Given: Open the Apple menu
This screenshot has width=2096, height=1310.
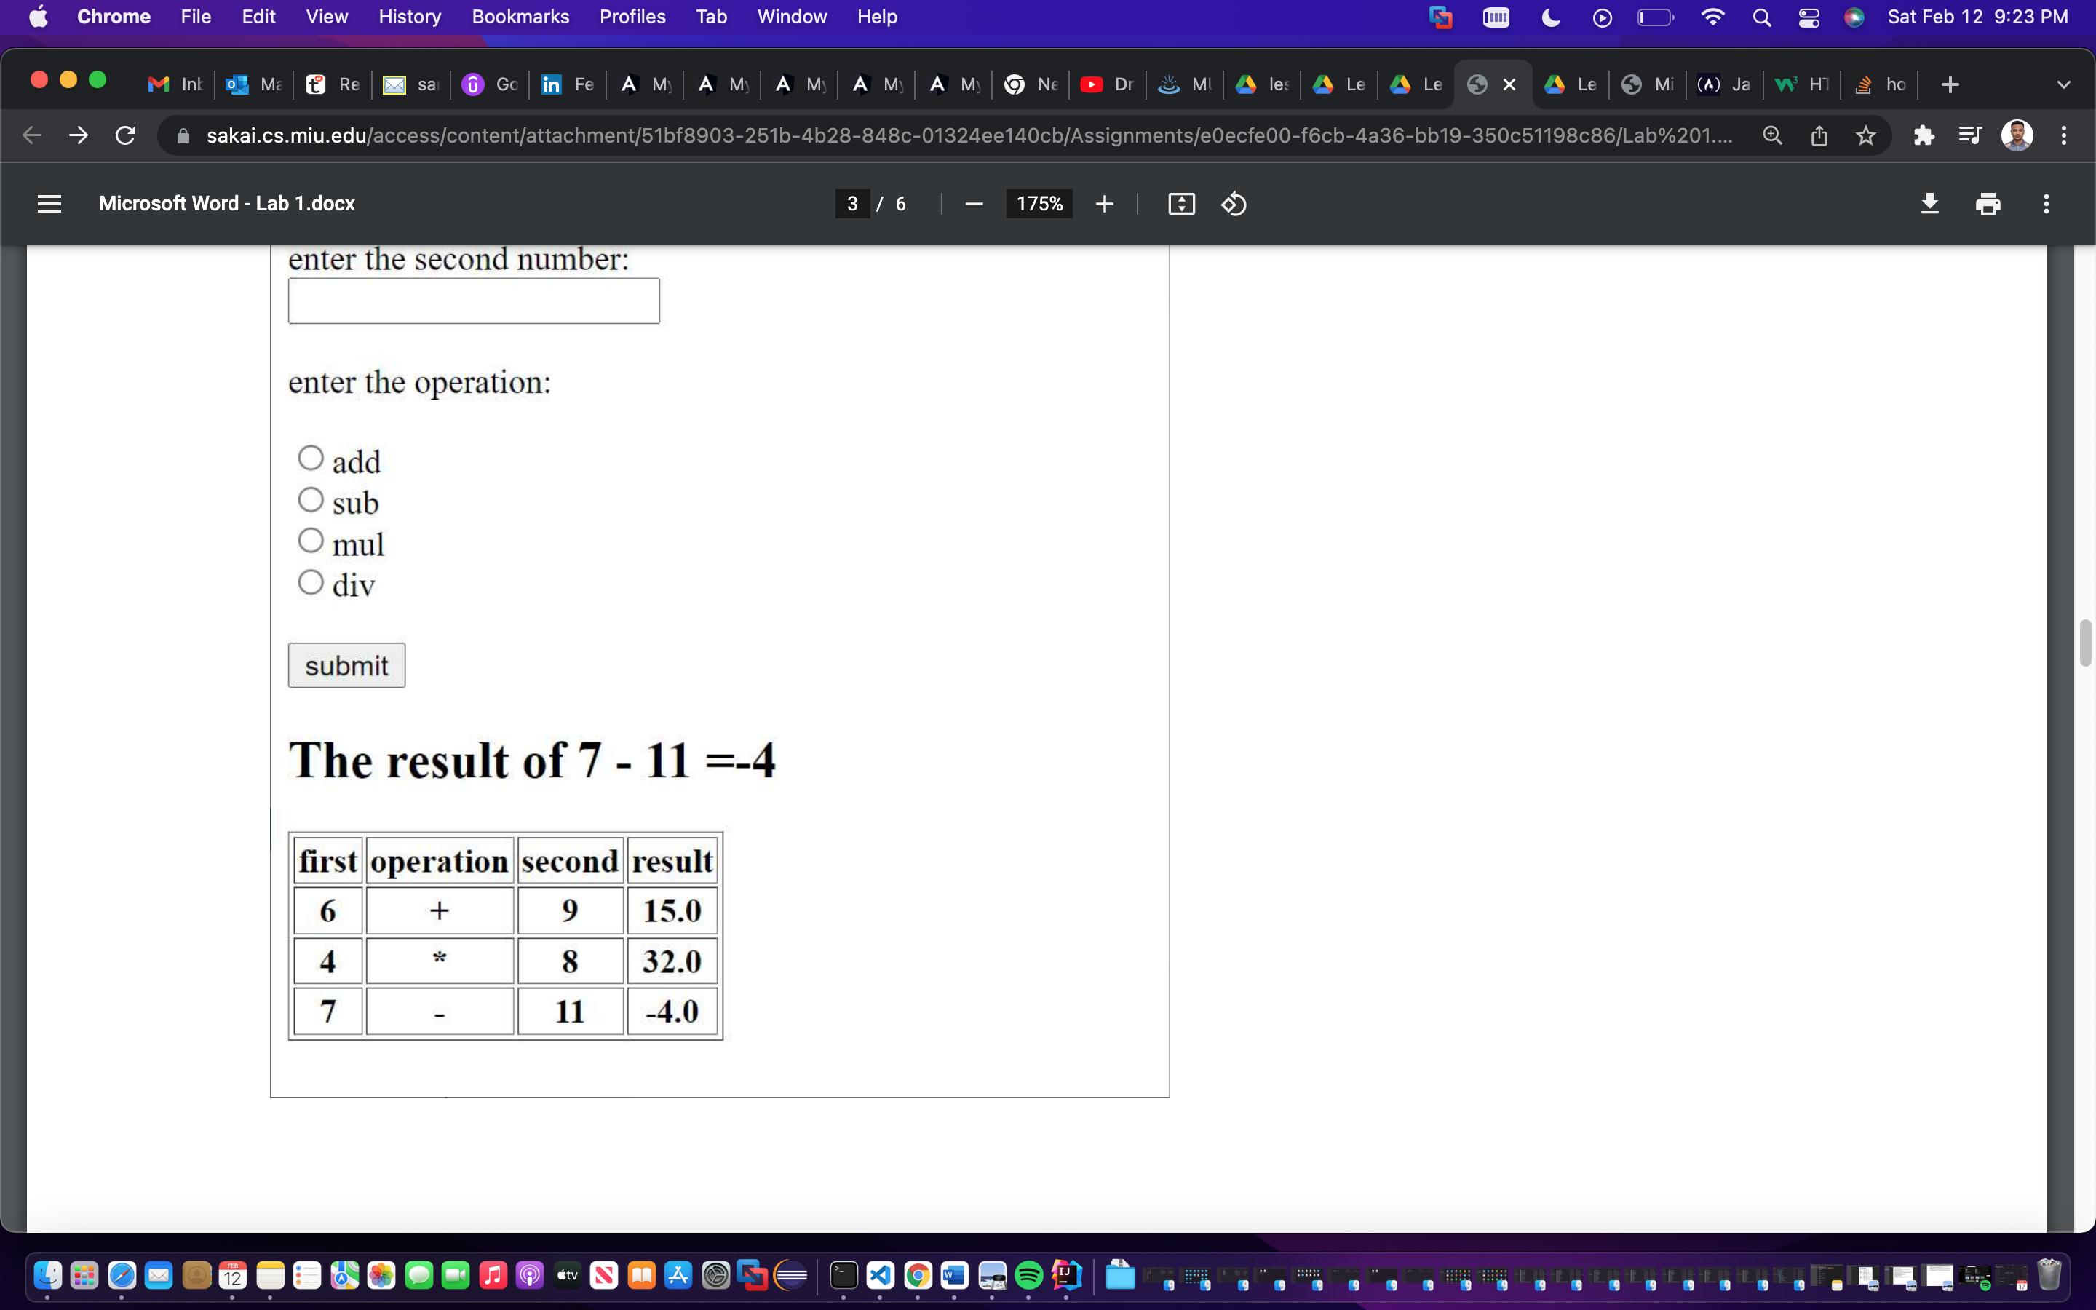Looking at the screenshot, I should click(38, 17).
